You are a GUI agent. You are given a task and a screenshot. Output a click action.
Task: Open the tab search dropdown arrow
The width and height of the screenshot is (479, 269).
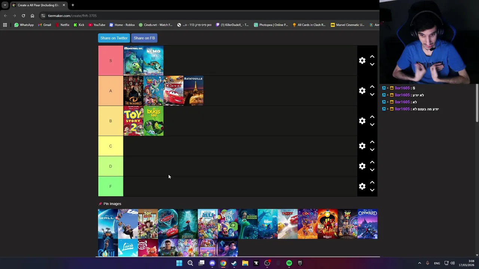(x=5, y=5)
